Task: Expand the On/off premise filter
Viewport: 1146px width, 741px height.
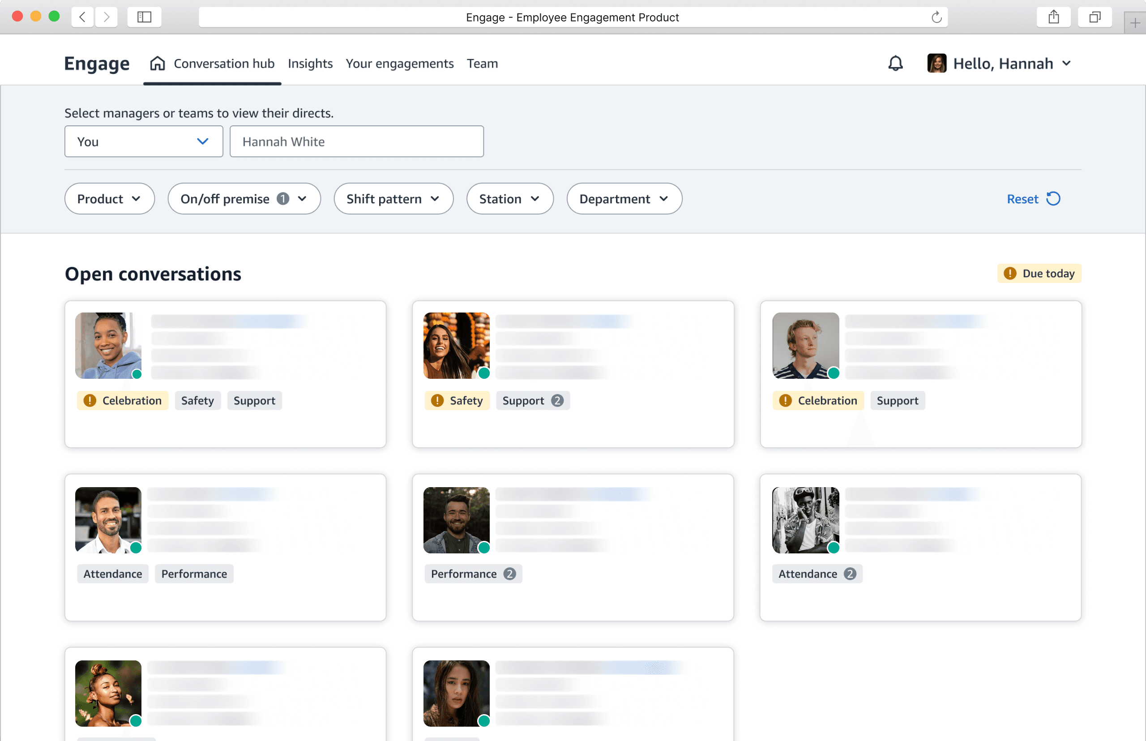Action: [244, 199]
